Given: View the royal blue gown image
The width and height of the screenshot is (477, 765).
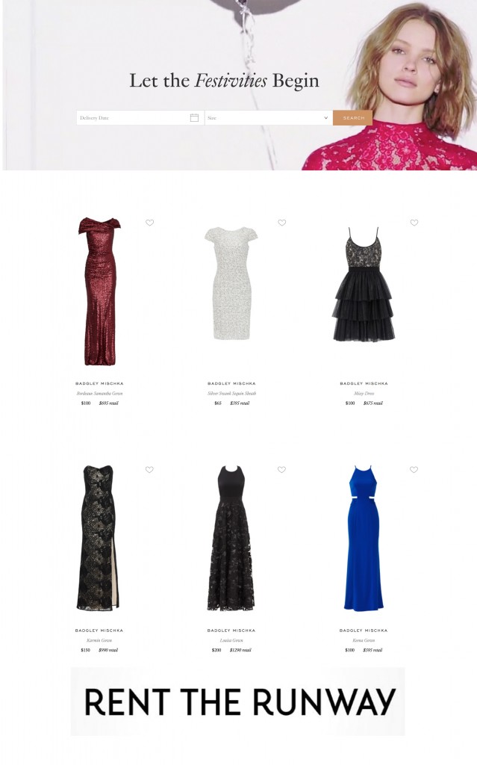Looking at the screenshot, I should pyautogui.click(x=364, y=538).
